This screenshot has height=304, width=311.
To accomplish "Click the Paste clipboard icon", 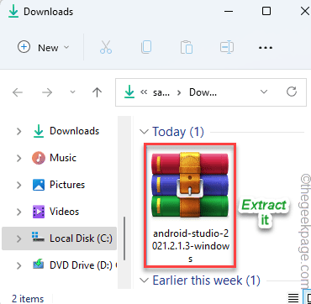I will point(187,47).
